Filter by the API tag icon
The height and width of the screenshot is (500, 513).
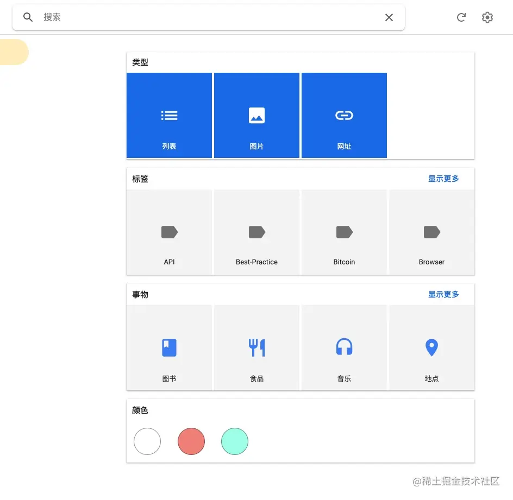pyautogui.click(x=170, y=232)
